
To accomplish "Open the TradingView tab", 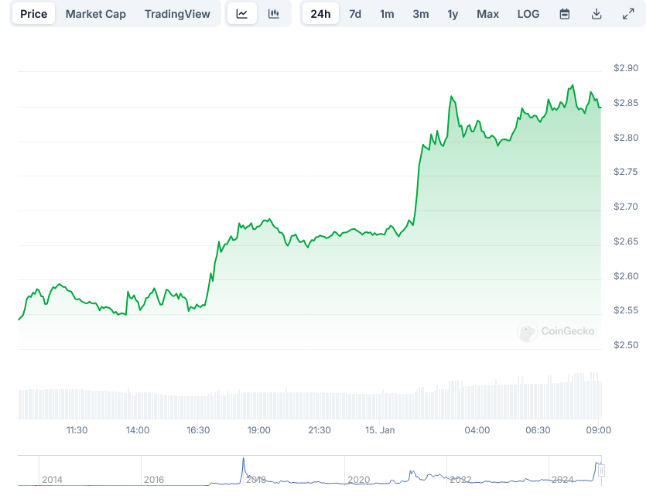I will click(177, 14).
